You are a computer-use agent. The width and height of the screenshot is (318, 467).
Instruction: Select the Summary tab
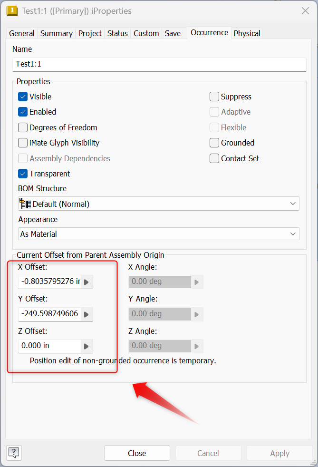[x=56, y=33]
